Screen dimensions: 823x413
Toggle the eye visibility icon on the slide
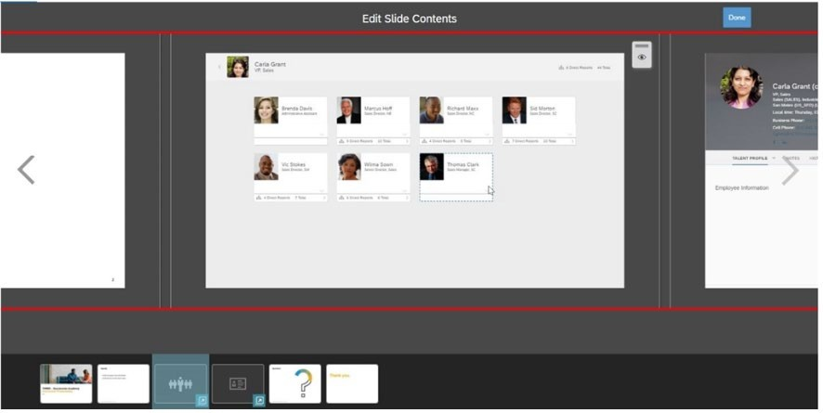tap(641, 57)
